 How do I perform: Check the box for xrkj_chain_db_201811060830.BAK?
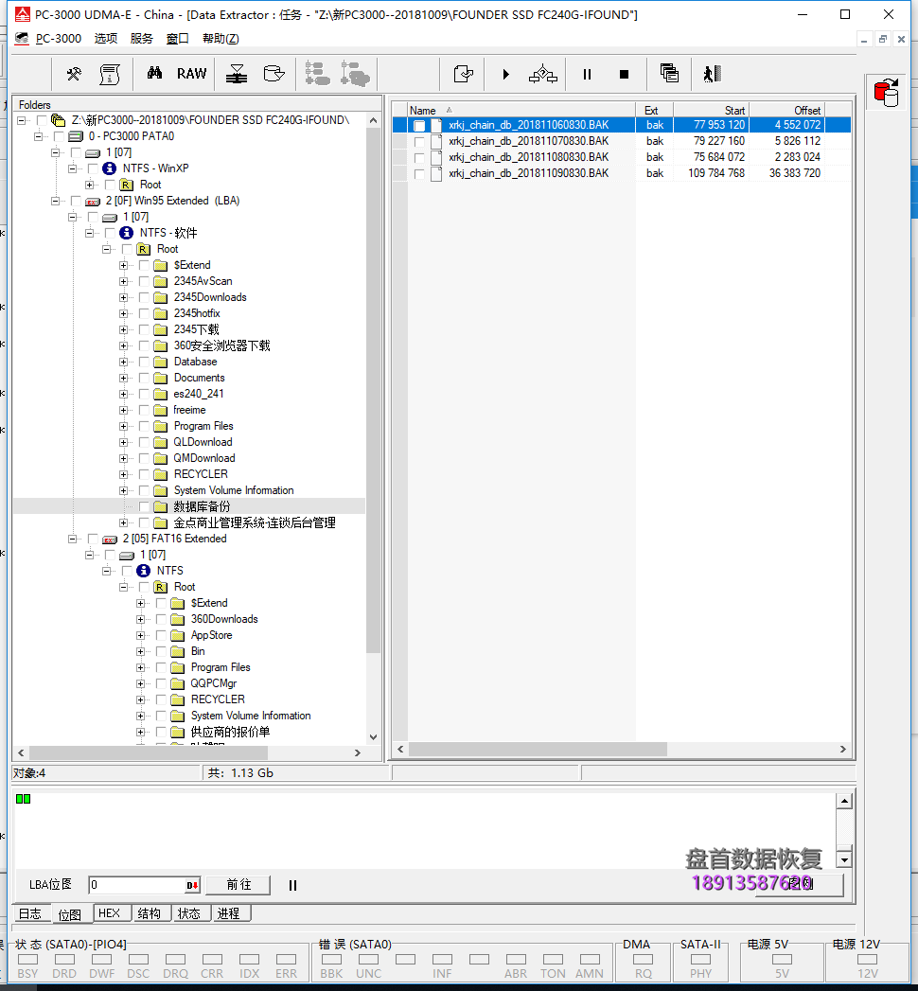(419, 125)
